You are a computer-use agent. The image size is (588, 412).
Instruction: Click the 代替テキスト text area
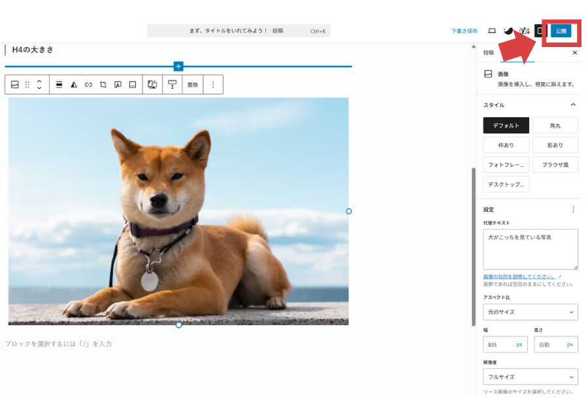[530, 249]
